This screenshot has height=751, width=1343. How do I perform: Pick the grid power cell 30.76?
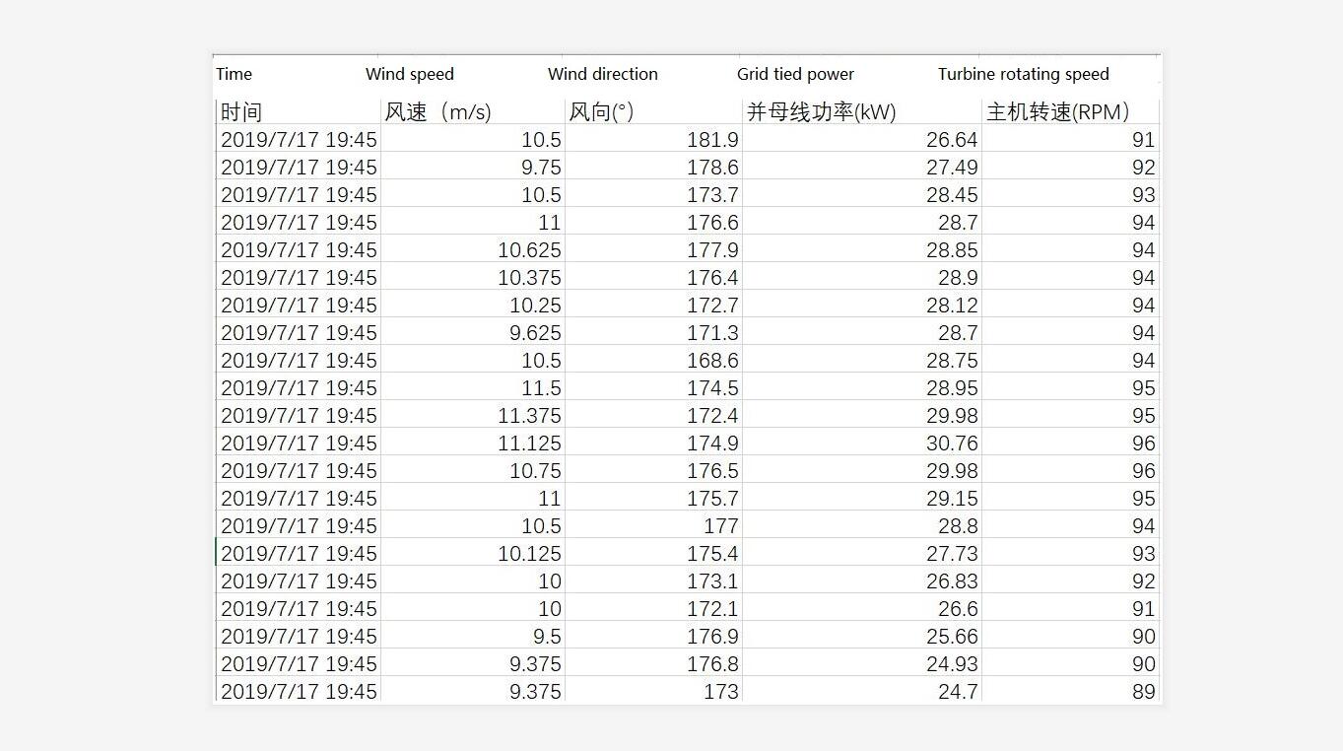point(861,444)
